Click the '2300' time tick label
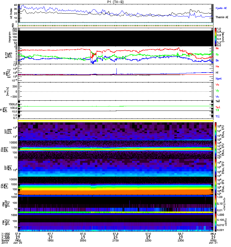The image size is (231, 247). pyautogui.click(x=181, y=241)
